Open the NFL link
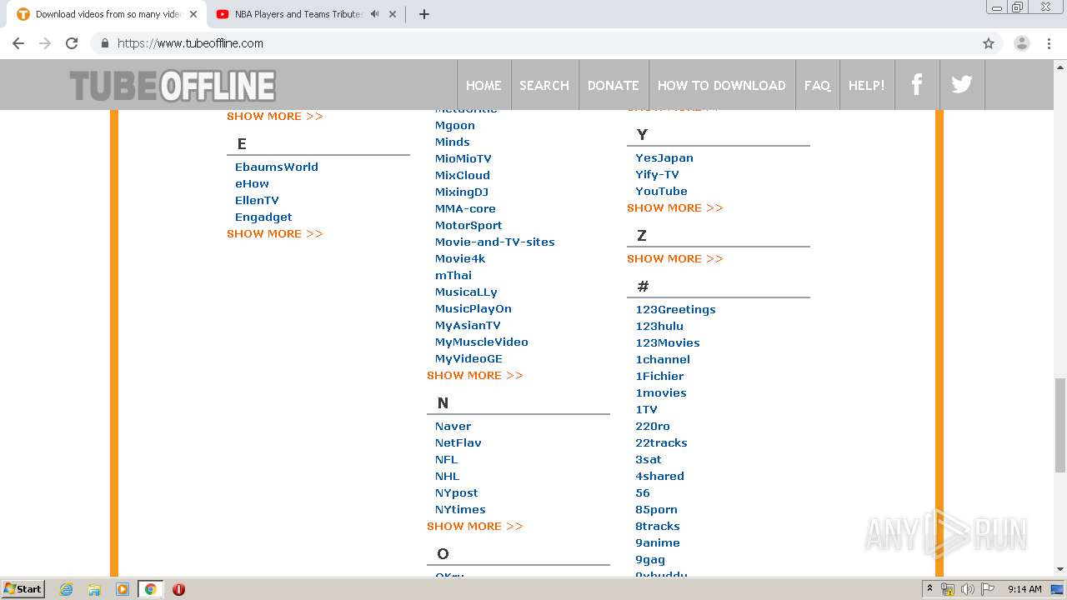1067x600 pixels. coord(447,459)
